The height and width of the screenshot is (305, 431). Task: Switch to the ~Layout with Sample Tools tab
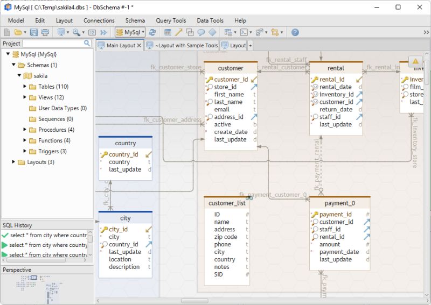182,46
